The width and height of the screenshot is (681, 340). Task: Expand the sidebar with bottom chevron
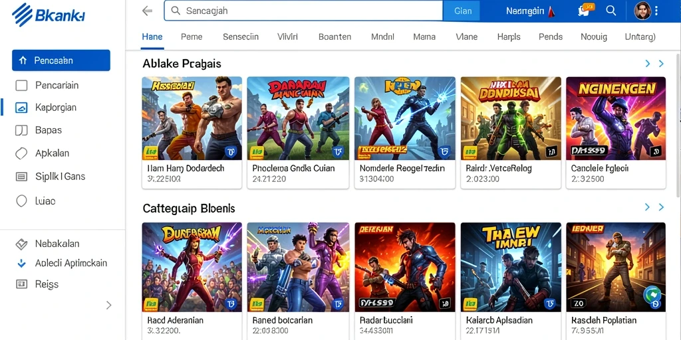(x=108, y=305)
